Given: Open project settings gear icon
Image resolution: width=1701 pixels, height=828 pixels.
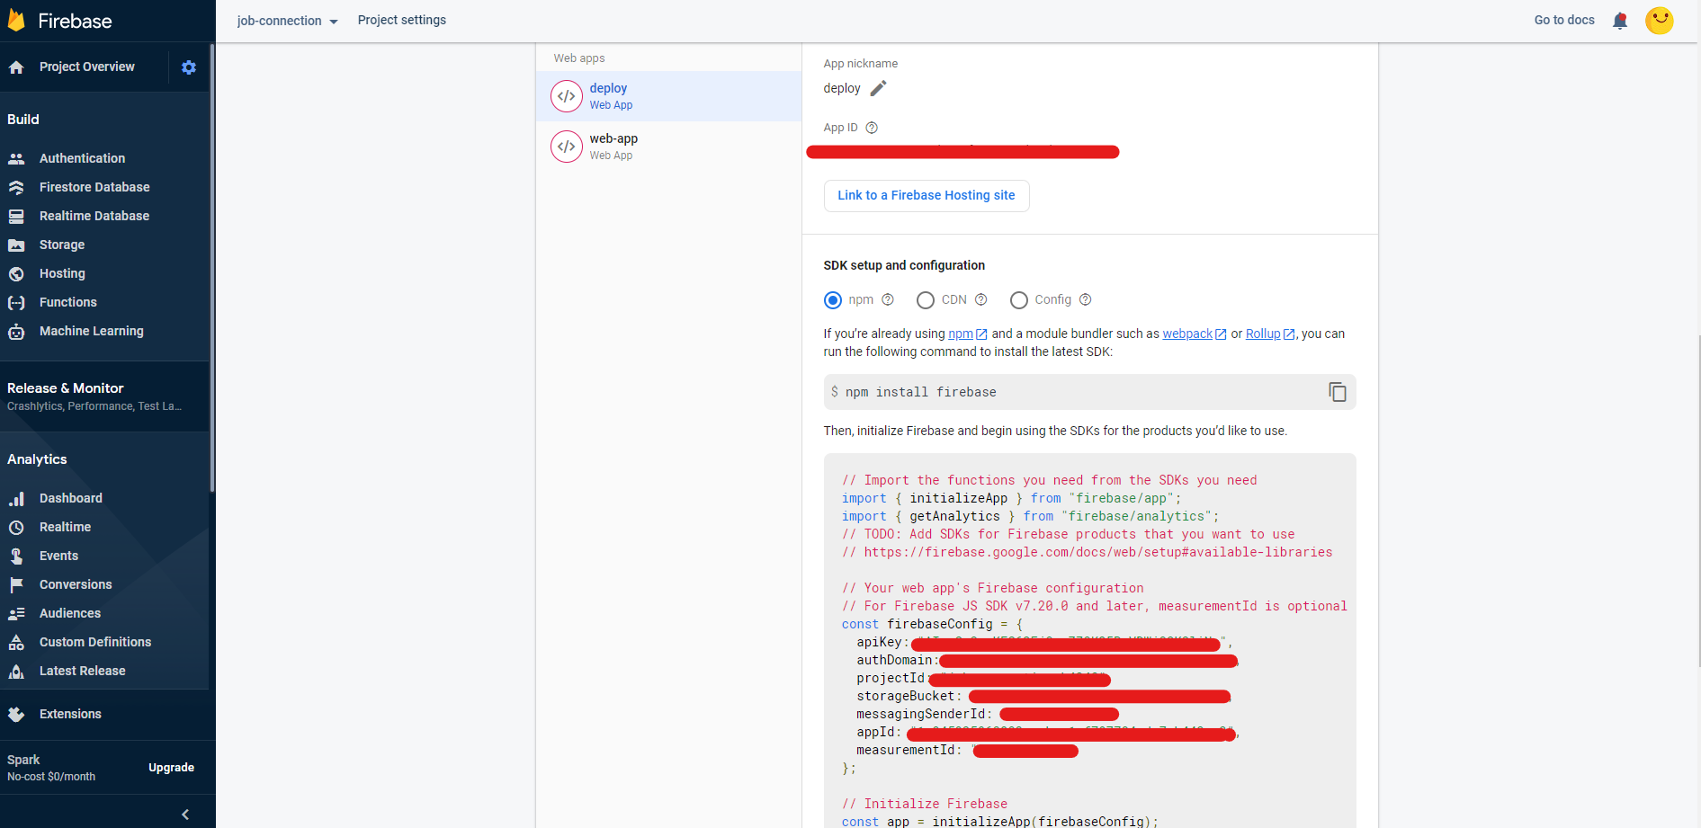Looking at the screenshot, I should [189, 67].
